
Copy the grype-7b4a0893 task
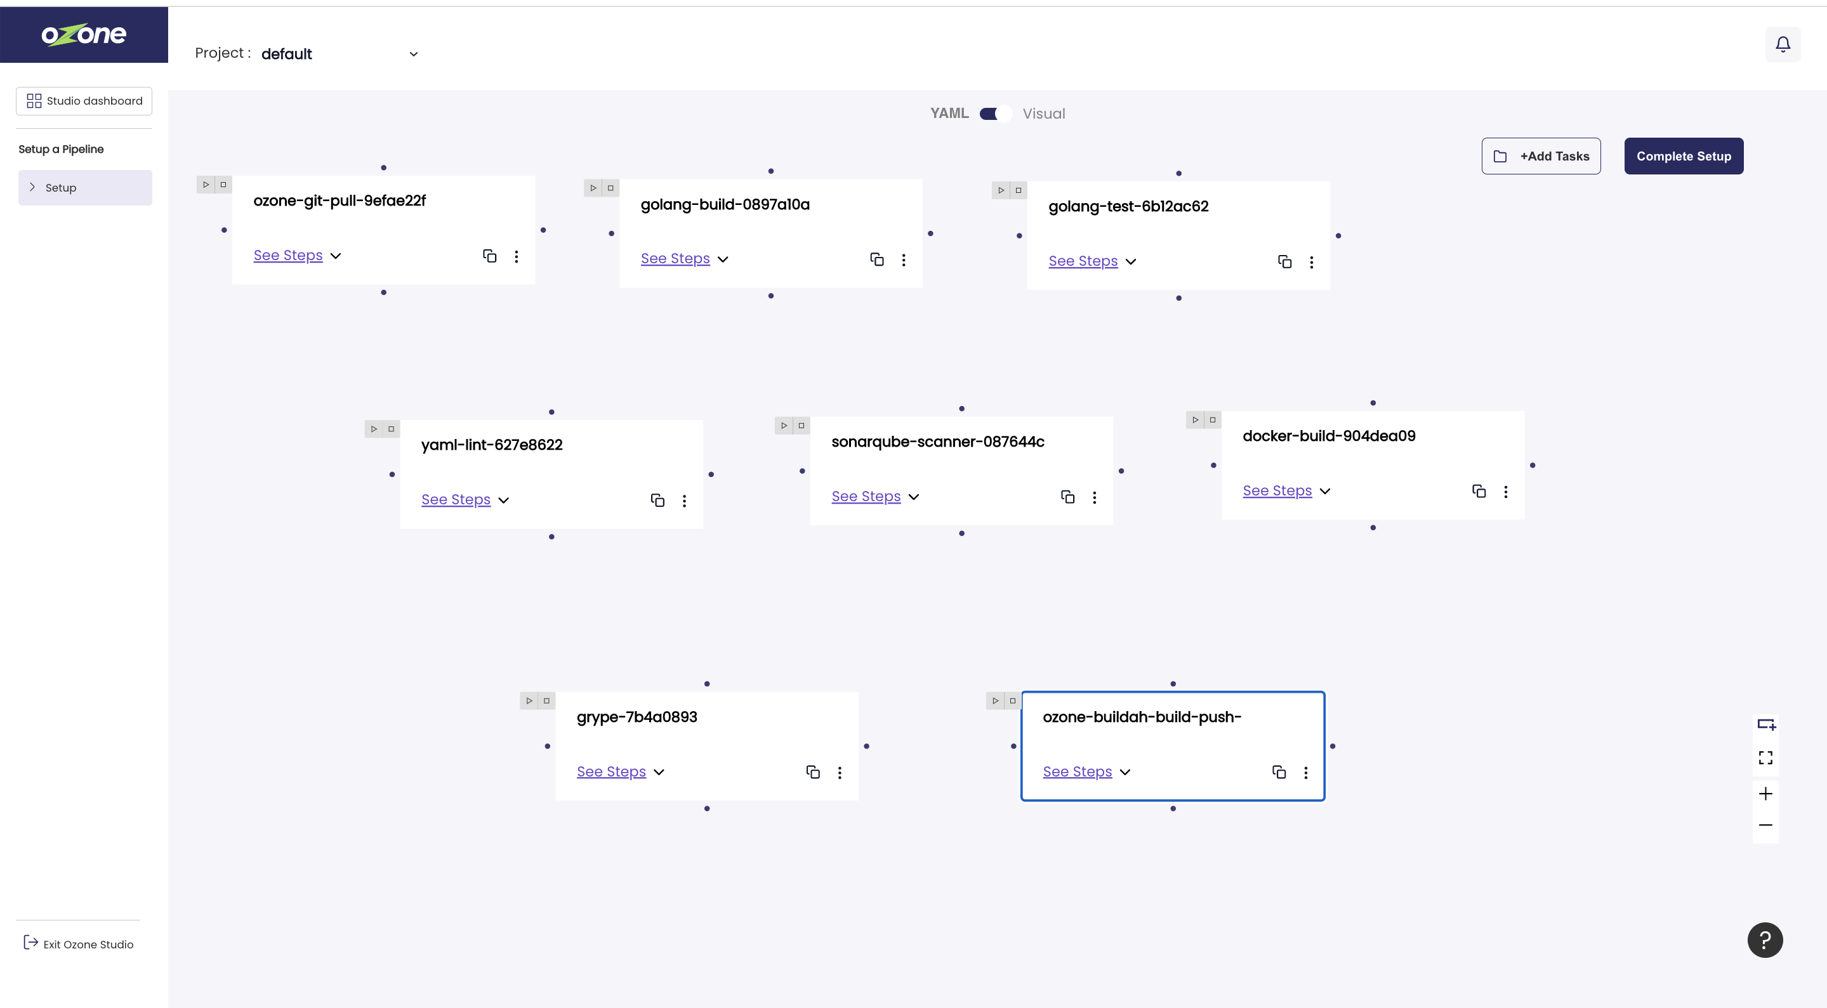click(813, 772)
